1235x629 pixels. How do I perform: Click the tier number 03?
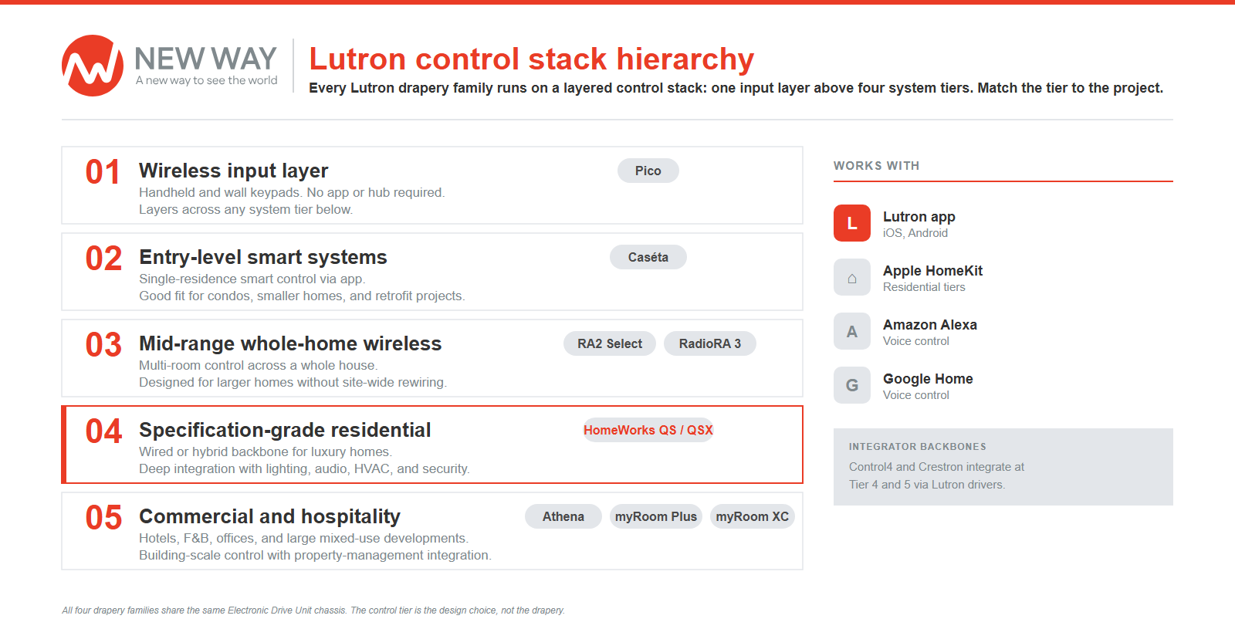click(x=103, y=345)
